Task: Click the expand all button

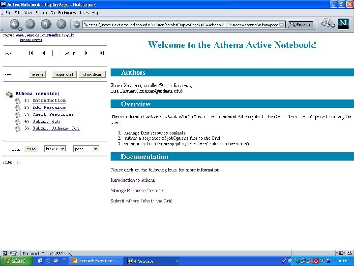Action: point(64,74)
